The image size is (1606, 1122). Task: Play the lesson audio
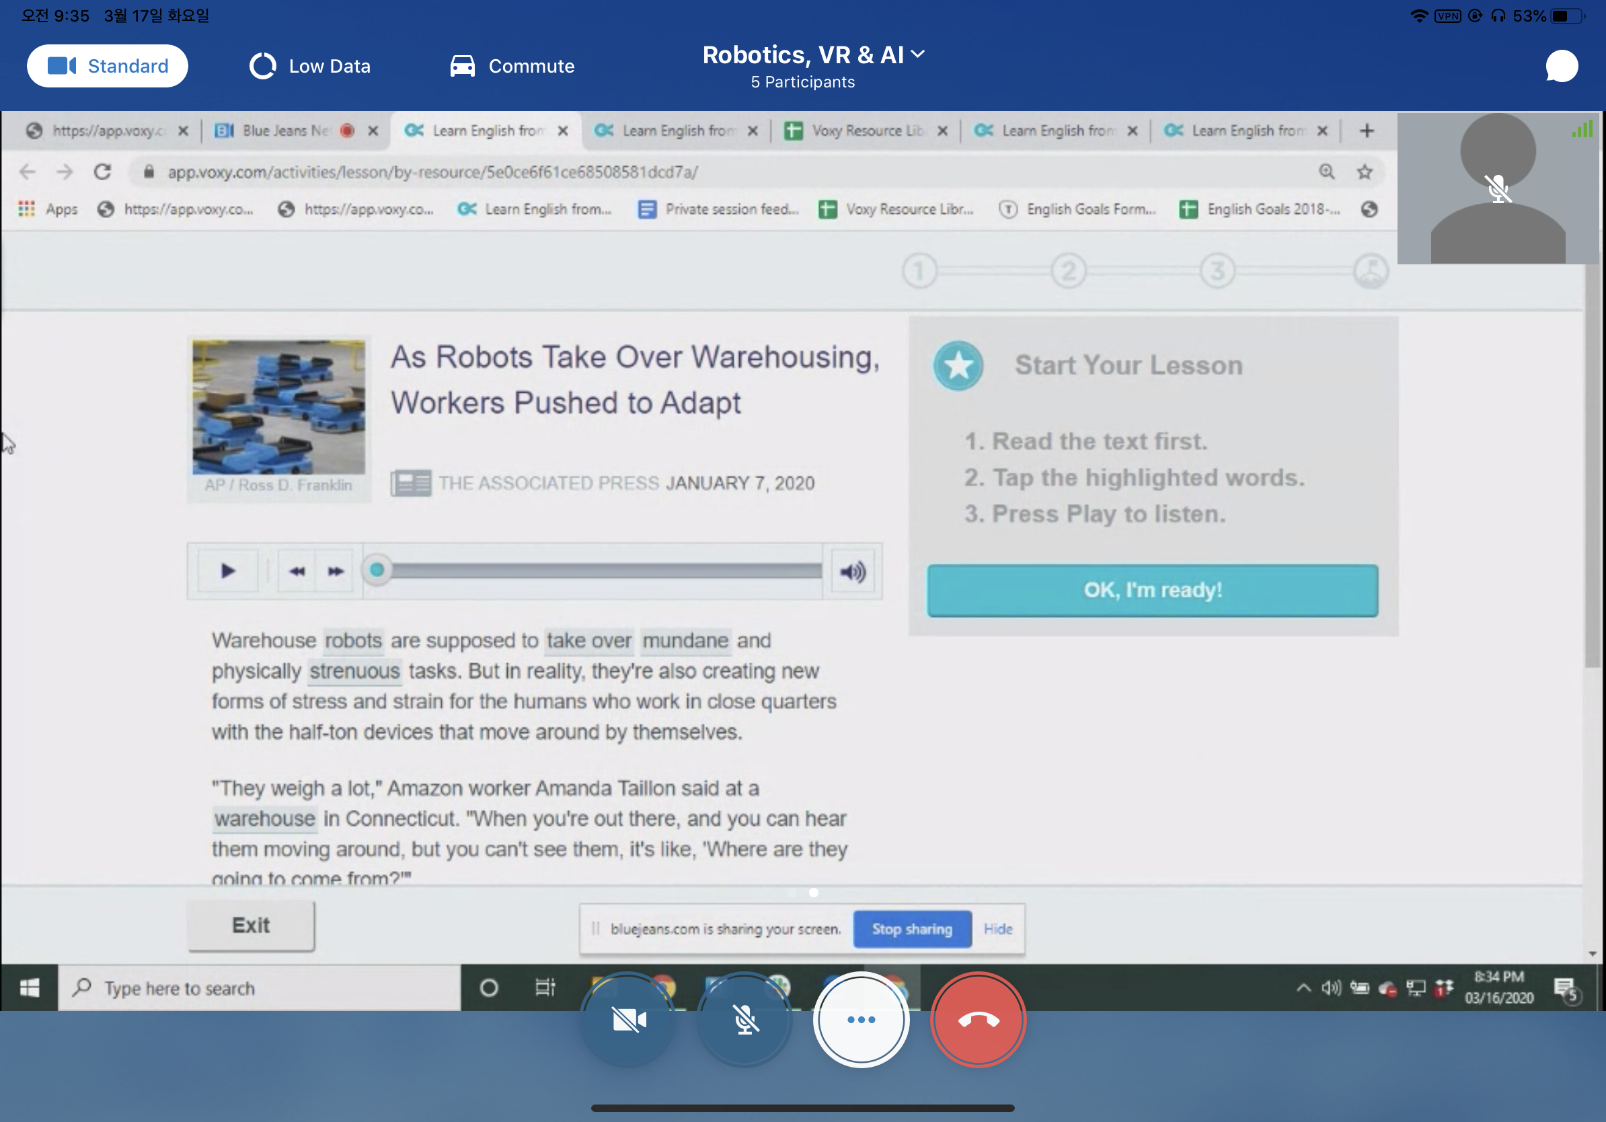tap(227, 571)
